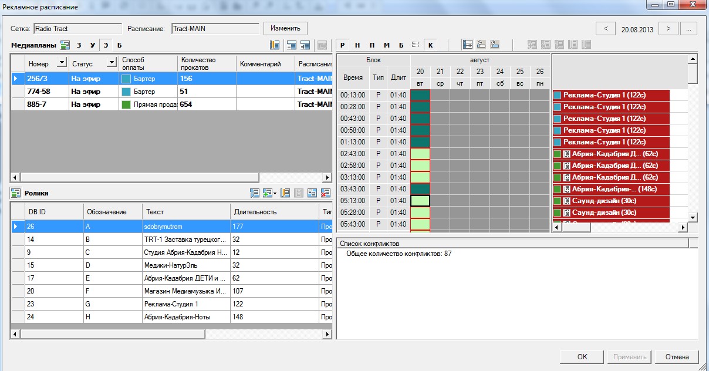Click the Количество прокатов column header
Screen dimensions: 709x371
coord(207,63)
